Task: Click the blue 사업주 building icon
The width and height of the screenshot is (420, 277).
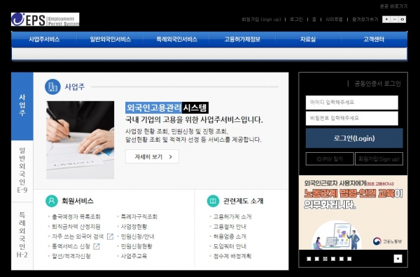Action: [x=52, y=87]
